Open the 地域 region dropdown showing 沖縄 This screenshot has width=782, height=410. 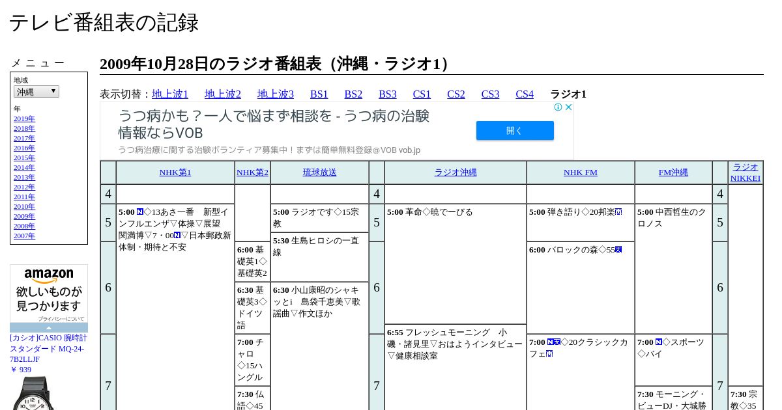(36, 92)
